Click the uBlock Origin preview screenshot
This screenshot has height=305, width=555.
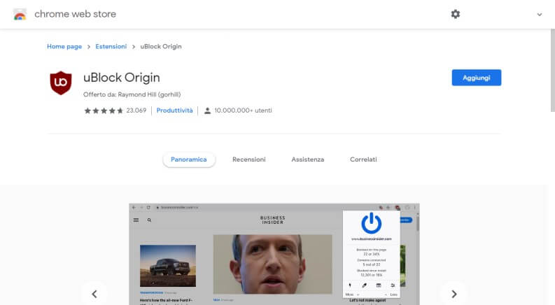(x=274, y=254)
